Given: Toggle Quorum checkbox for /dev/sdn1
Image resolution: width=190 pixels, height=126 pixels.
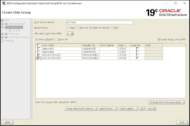Looking at the screenshot, I should [137, 49].
